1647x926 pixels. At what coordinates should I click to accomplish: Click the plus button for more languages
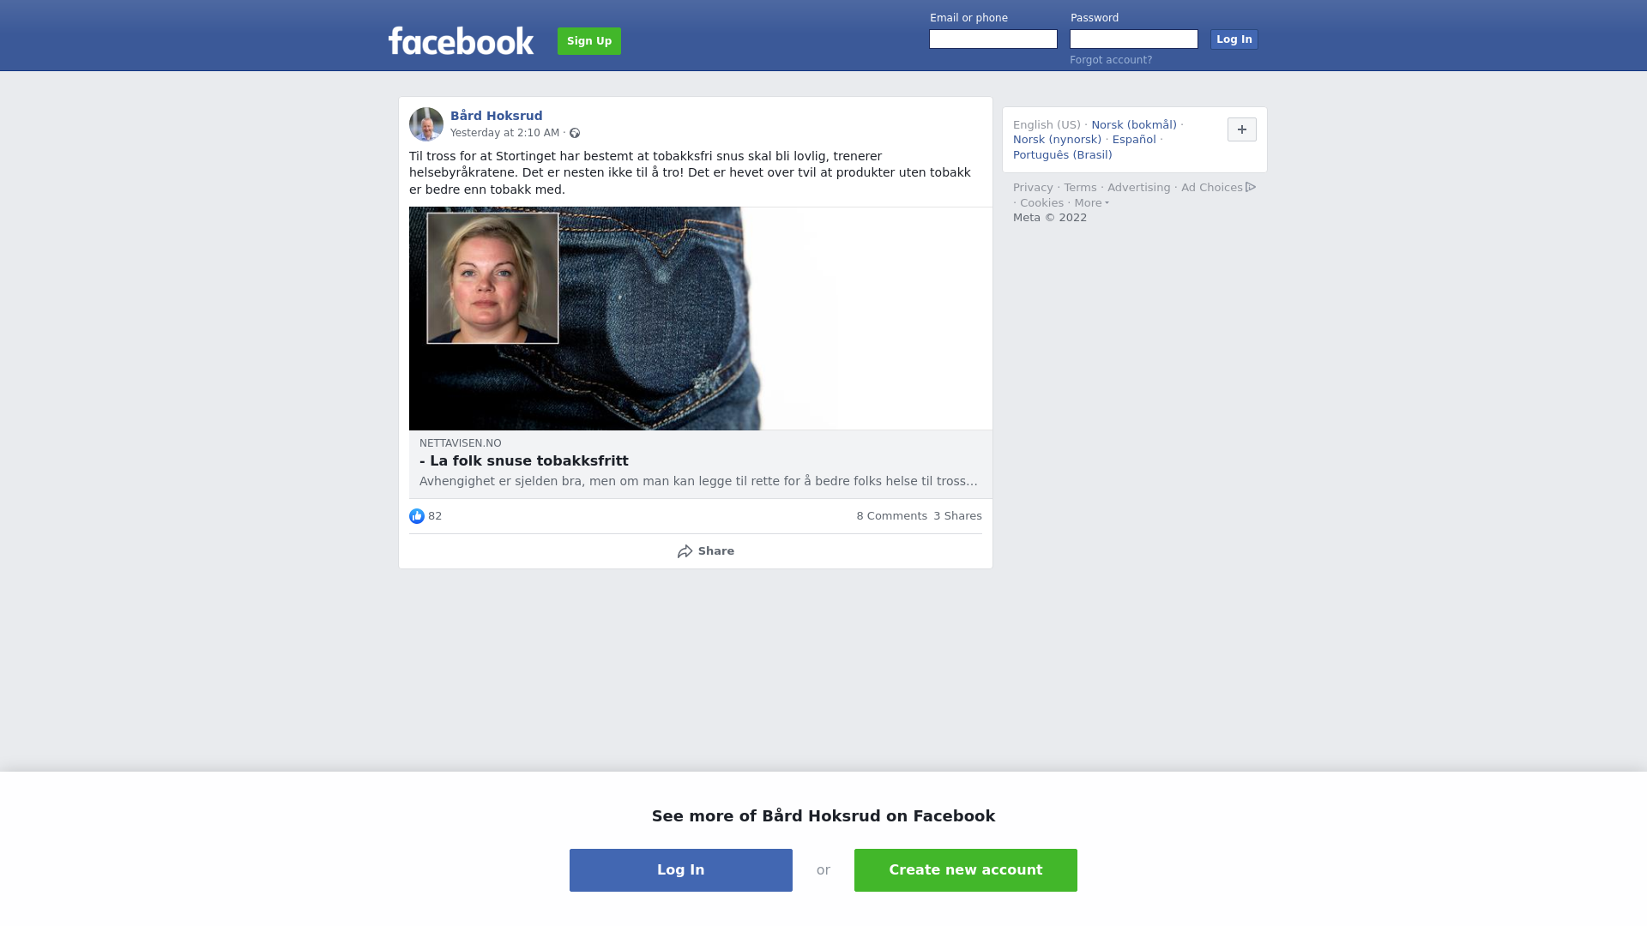pyautogui.click(x=1242, y=129)
